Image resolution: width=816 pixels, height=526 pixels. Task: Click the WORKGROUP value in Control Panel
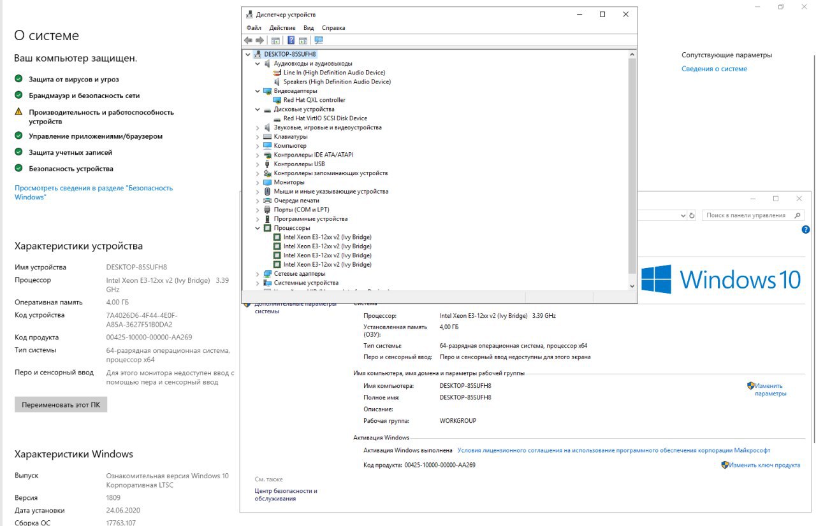pos(458,421)
